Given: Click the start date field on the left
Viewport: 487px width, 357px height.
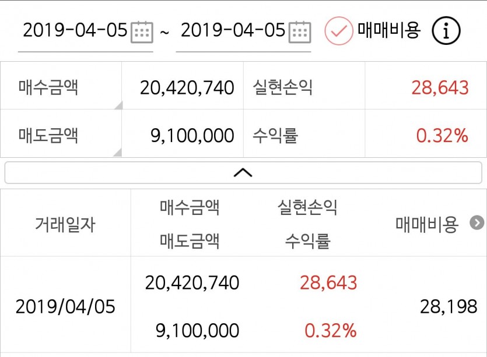Looking at the screenshot, I should [x=75, y=31].
